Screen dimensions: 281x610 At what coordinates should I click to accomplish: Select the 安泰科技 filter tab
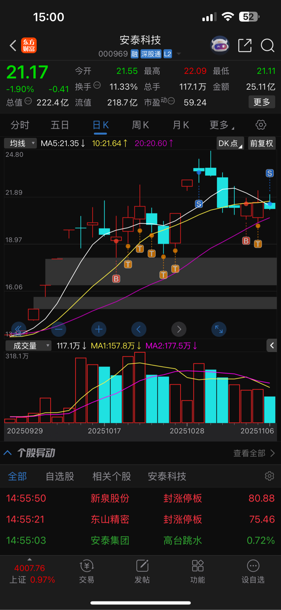click(x=167, y=476)
